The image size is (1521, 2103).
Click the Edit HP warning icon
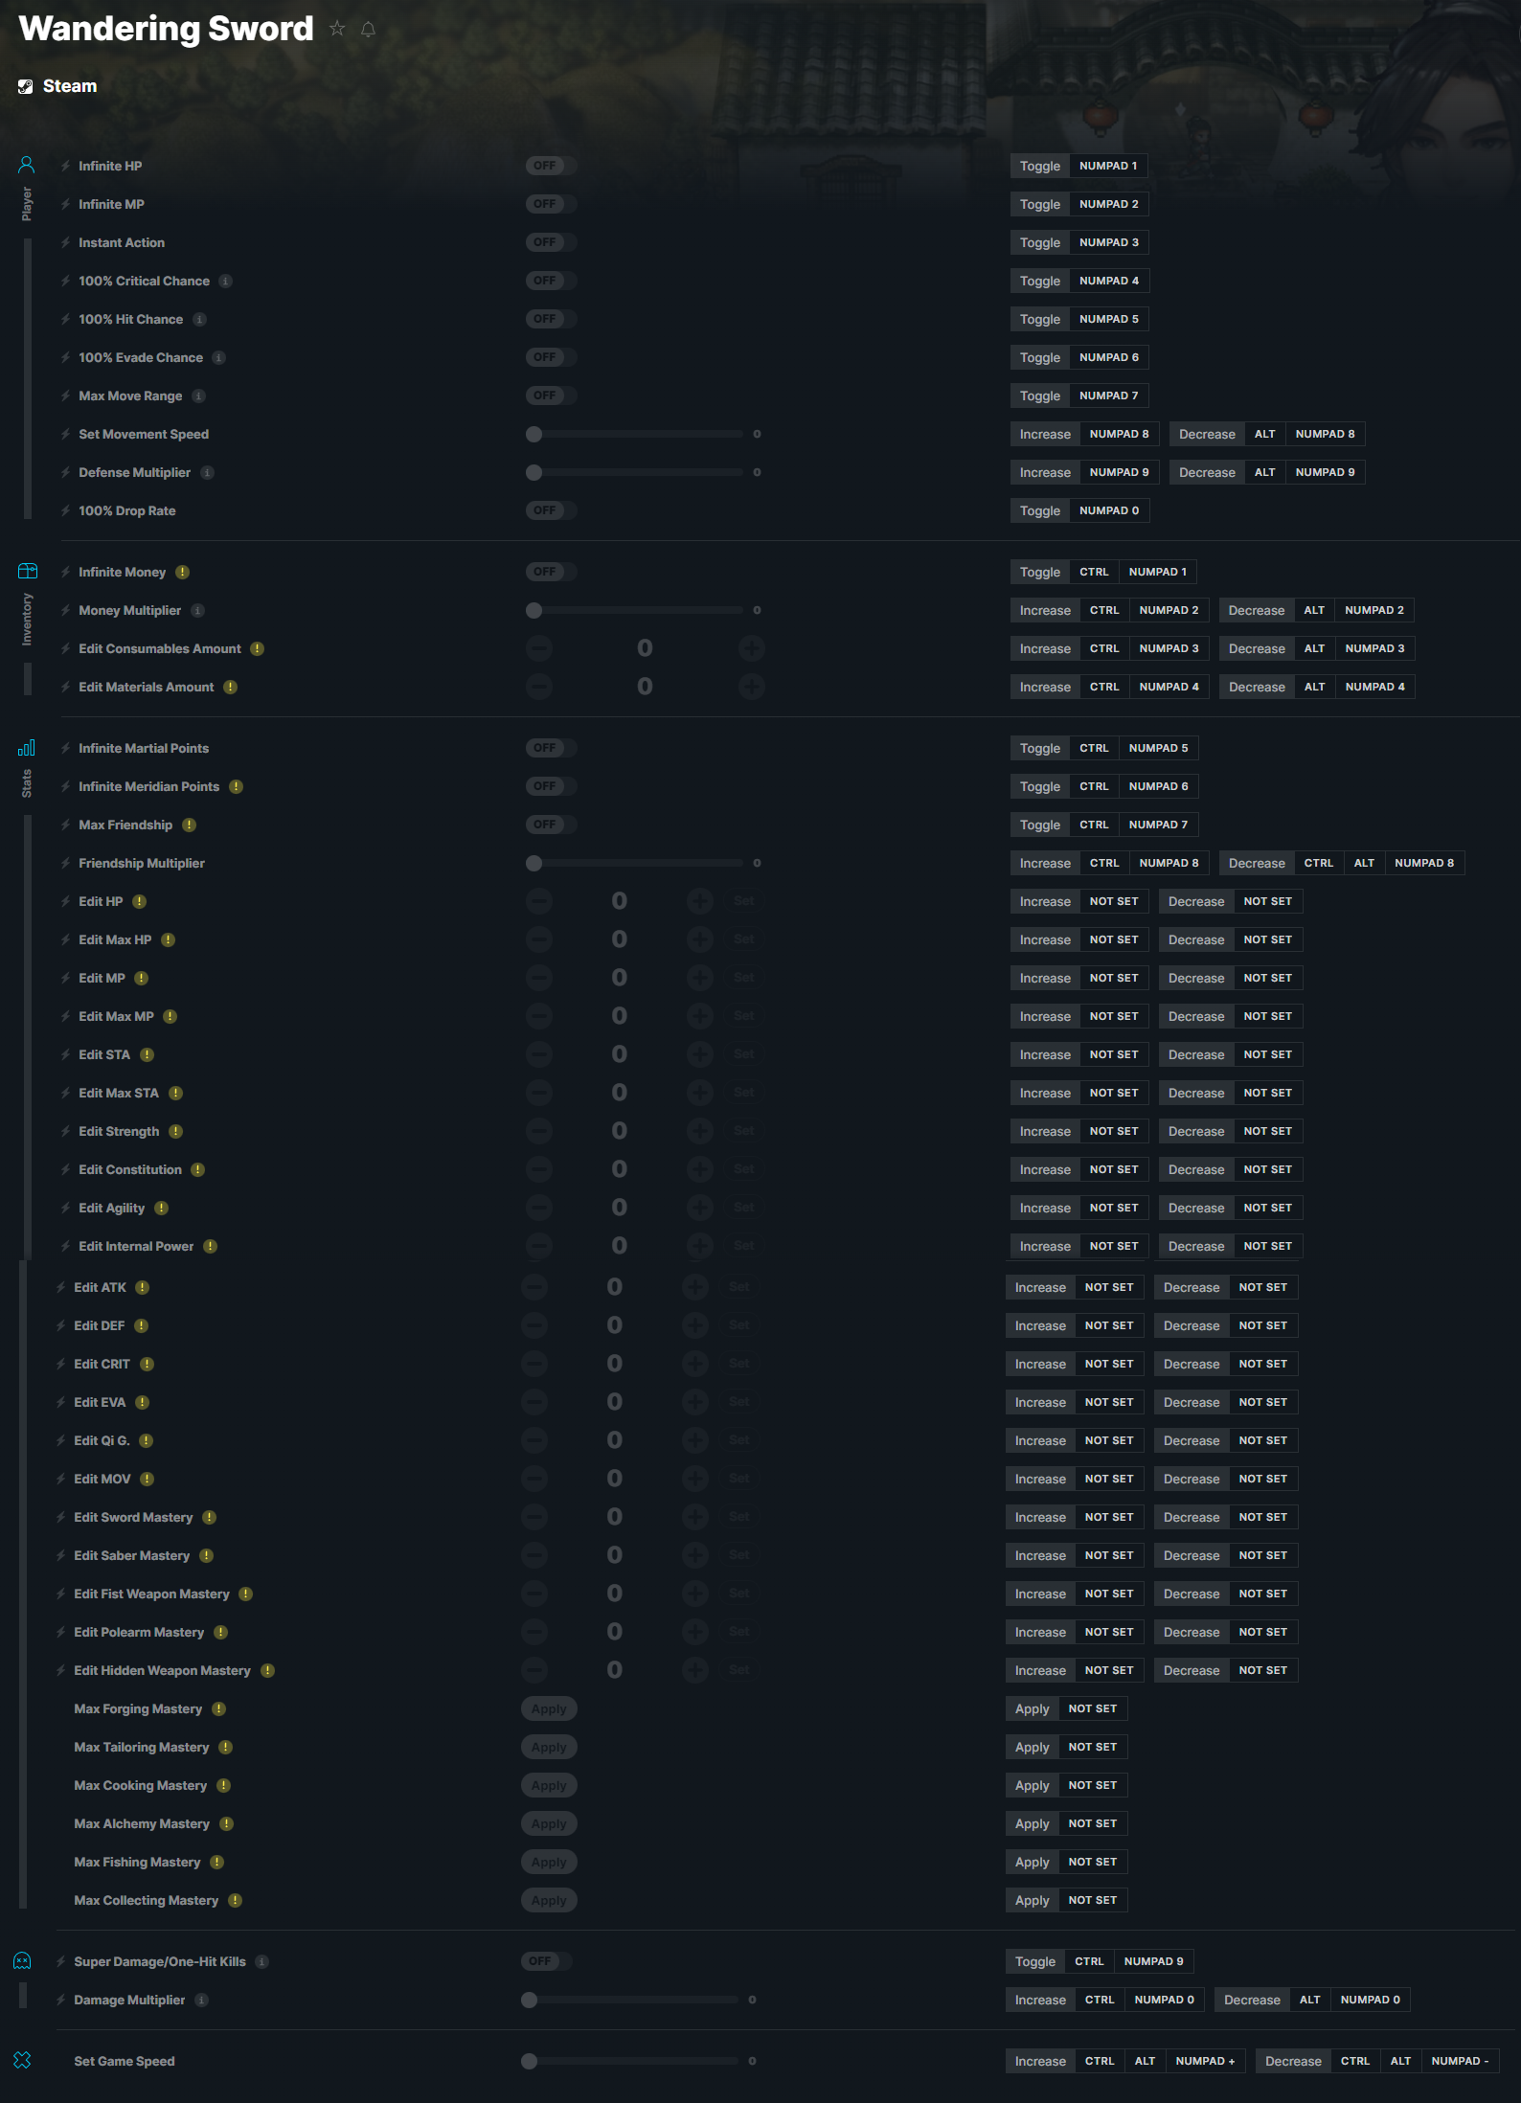(139, 901)
